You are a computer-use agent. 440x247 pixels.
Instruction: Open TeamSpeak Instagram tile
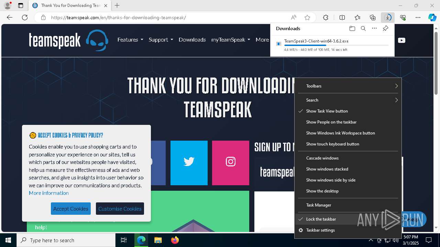231,163
